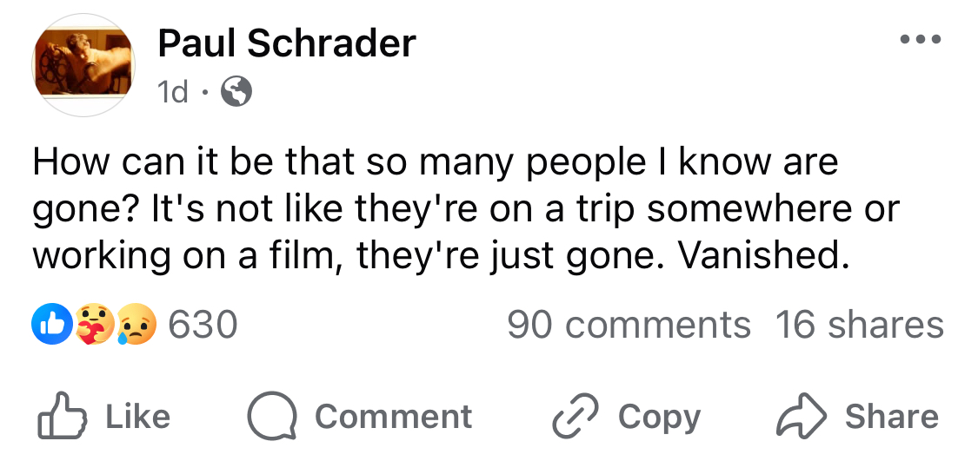Click the blue thumbs-up reaction icon
978x461 pixels.
click(52, 324)
